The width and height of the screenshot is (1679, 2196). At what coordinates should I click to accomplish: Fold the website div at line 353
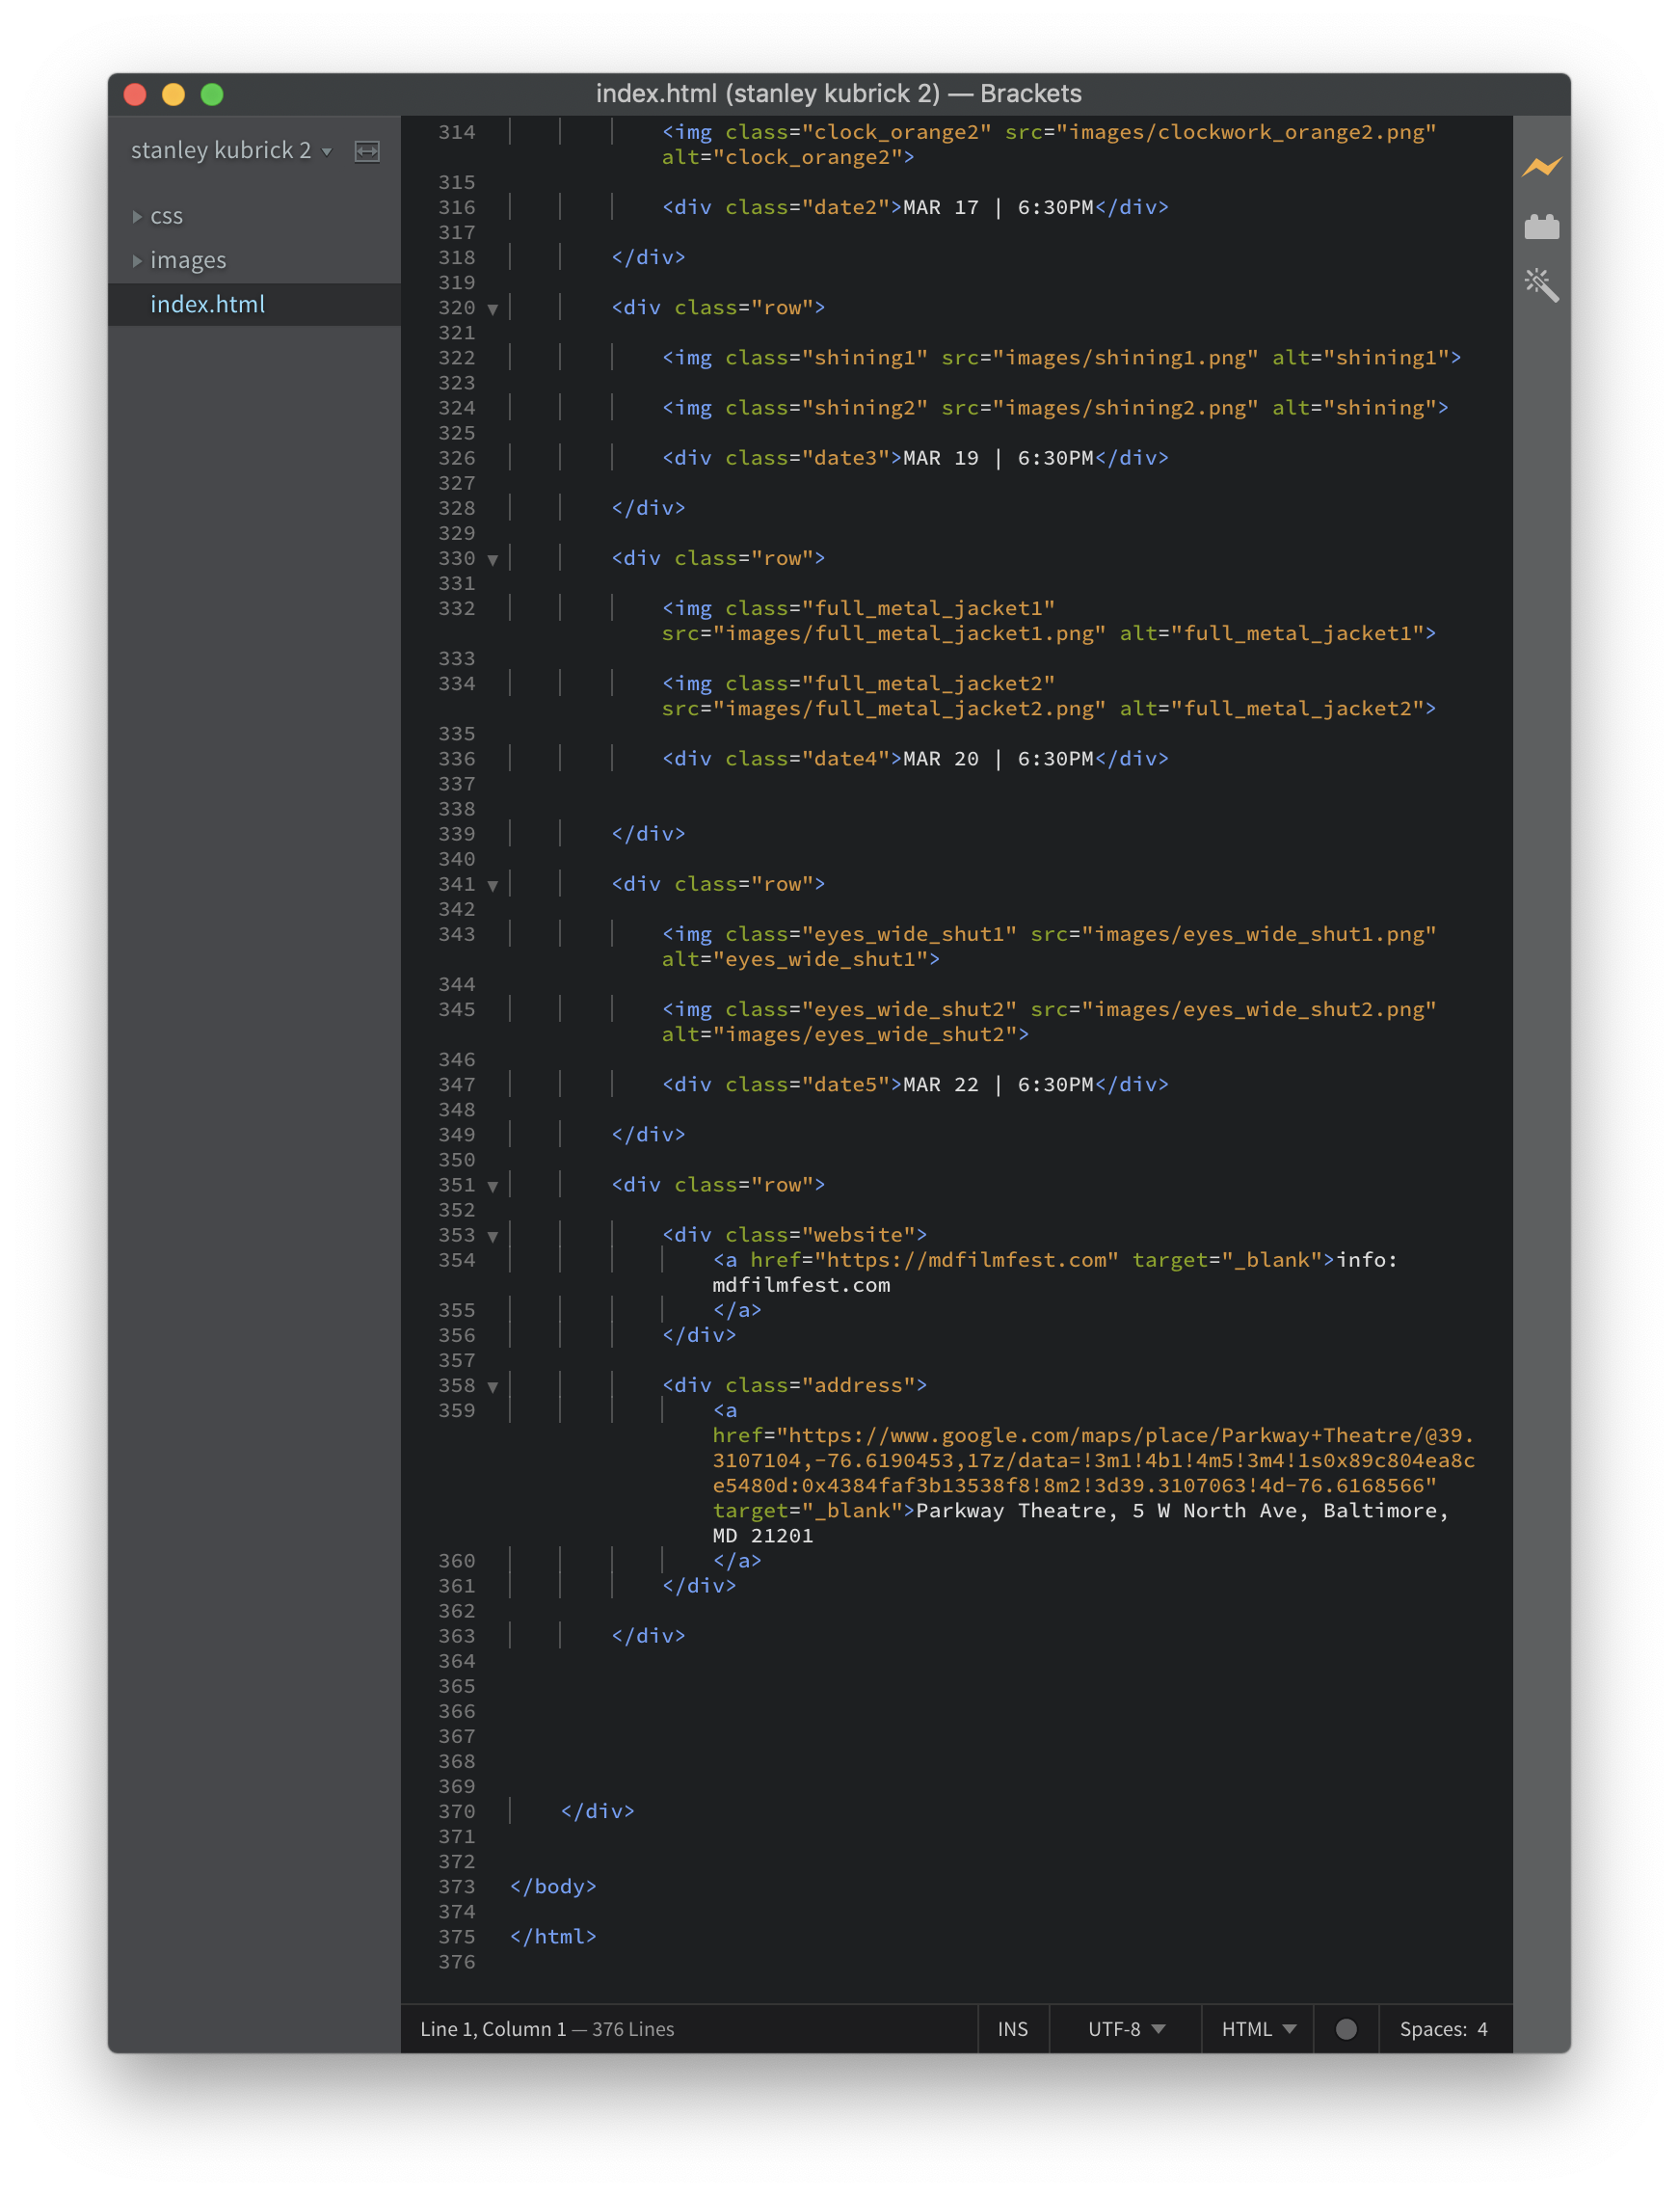click(x=493, y=1237)
